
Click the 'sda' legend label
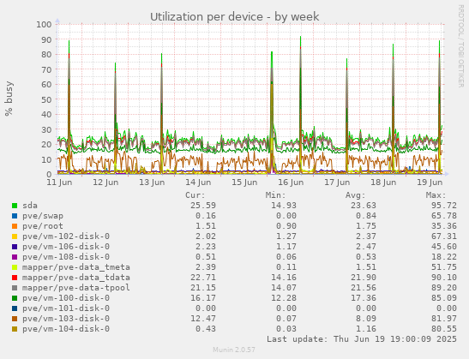coord(30,206)
